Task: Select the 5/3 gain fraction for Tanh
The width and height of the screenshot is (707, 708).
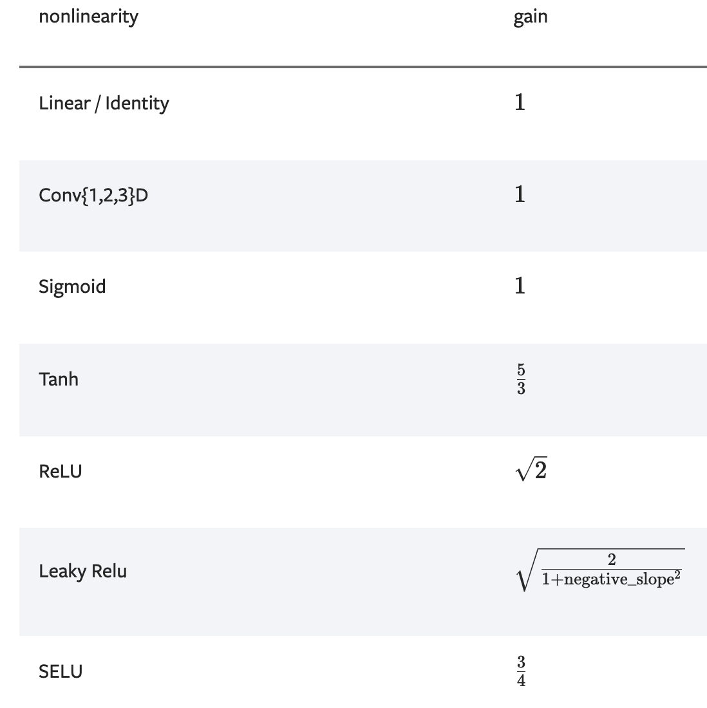Action: click(521, 379)
